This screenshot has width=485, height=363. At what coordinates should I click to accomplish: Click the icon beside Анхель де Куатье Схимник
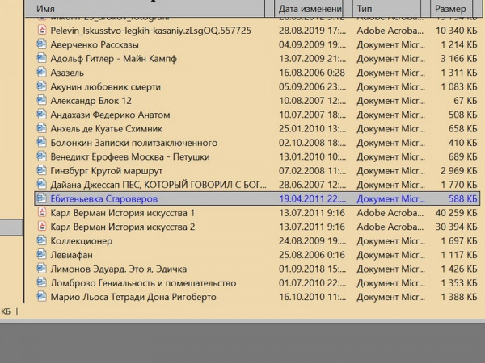(41, 128)
